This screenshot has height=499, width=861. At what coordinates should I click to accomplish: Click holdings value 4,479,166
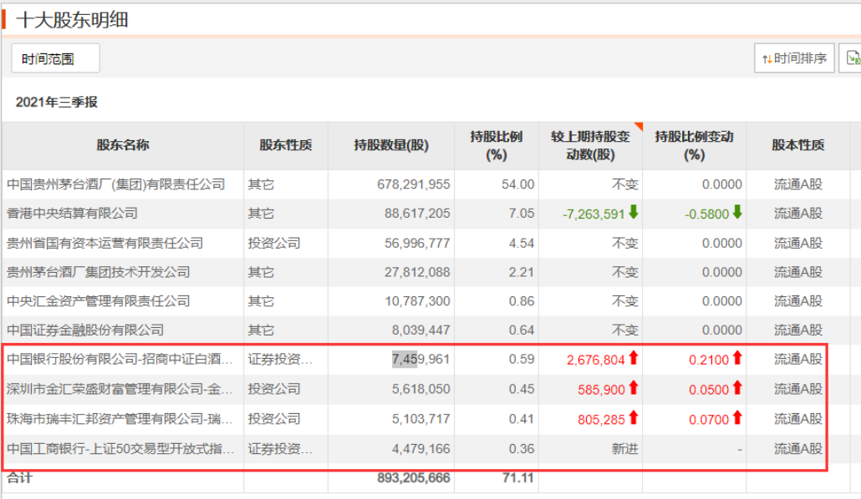click(x=420, y=449)
